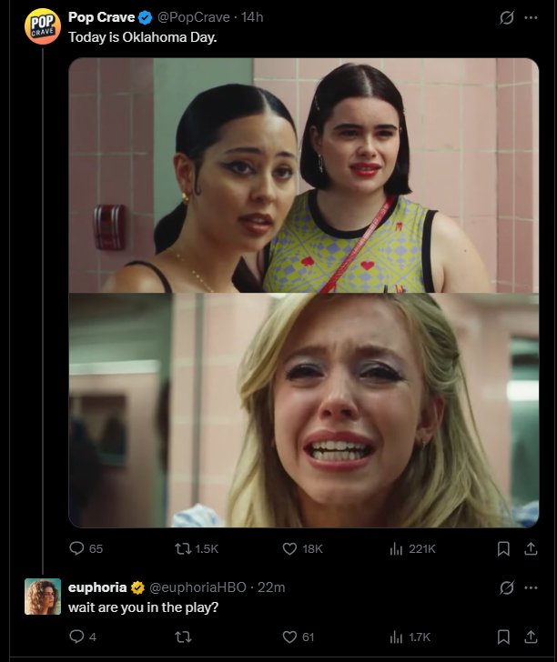Share the euphoria reply
This screenshot has width=557, height=662.
531,637
